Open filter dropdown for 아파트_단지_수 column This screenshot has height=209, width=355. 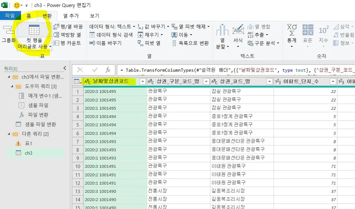click(x=333, y=82)
